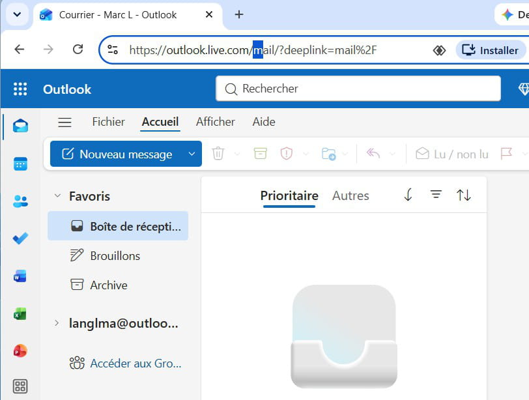Click the Installer app button
This screenshot has width=529, height=400.
coord(490,50)
